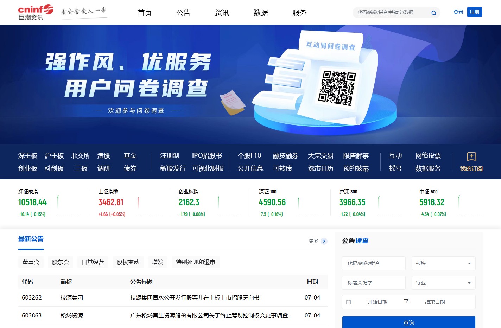The width and height of the screenshot is (501, 328).
Task: Open the 调研 link
Action: pos(104,168)
